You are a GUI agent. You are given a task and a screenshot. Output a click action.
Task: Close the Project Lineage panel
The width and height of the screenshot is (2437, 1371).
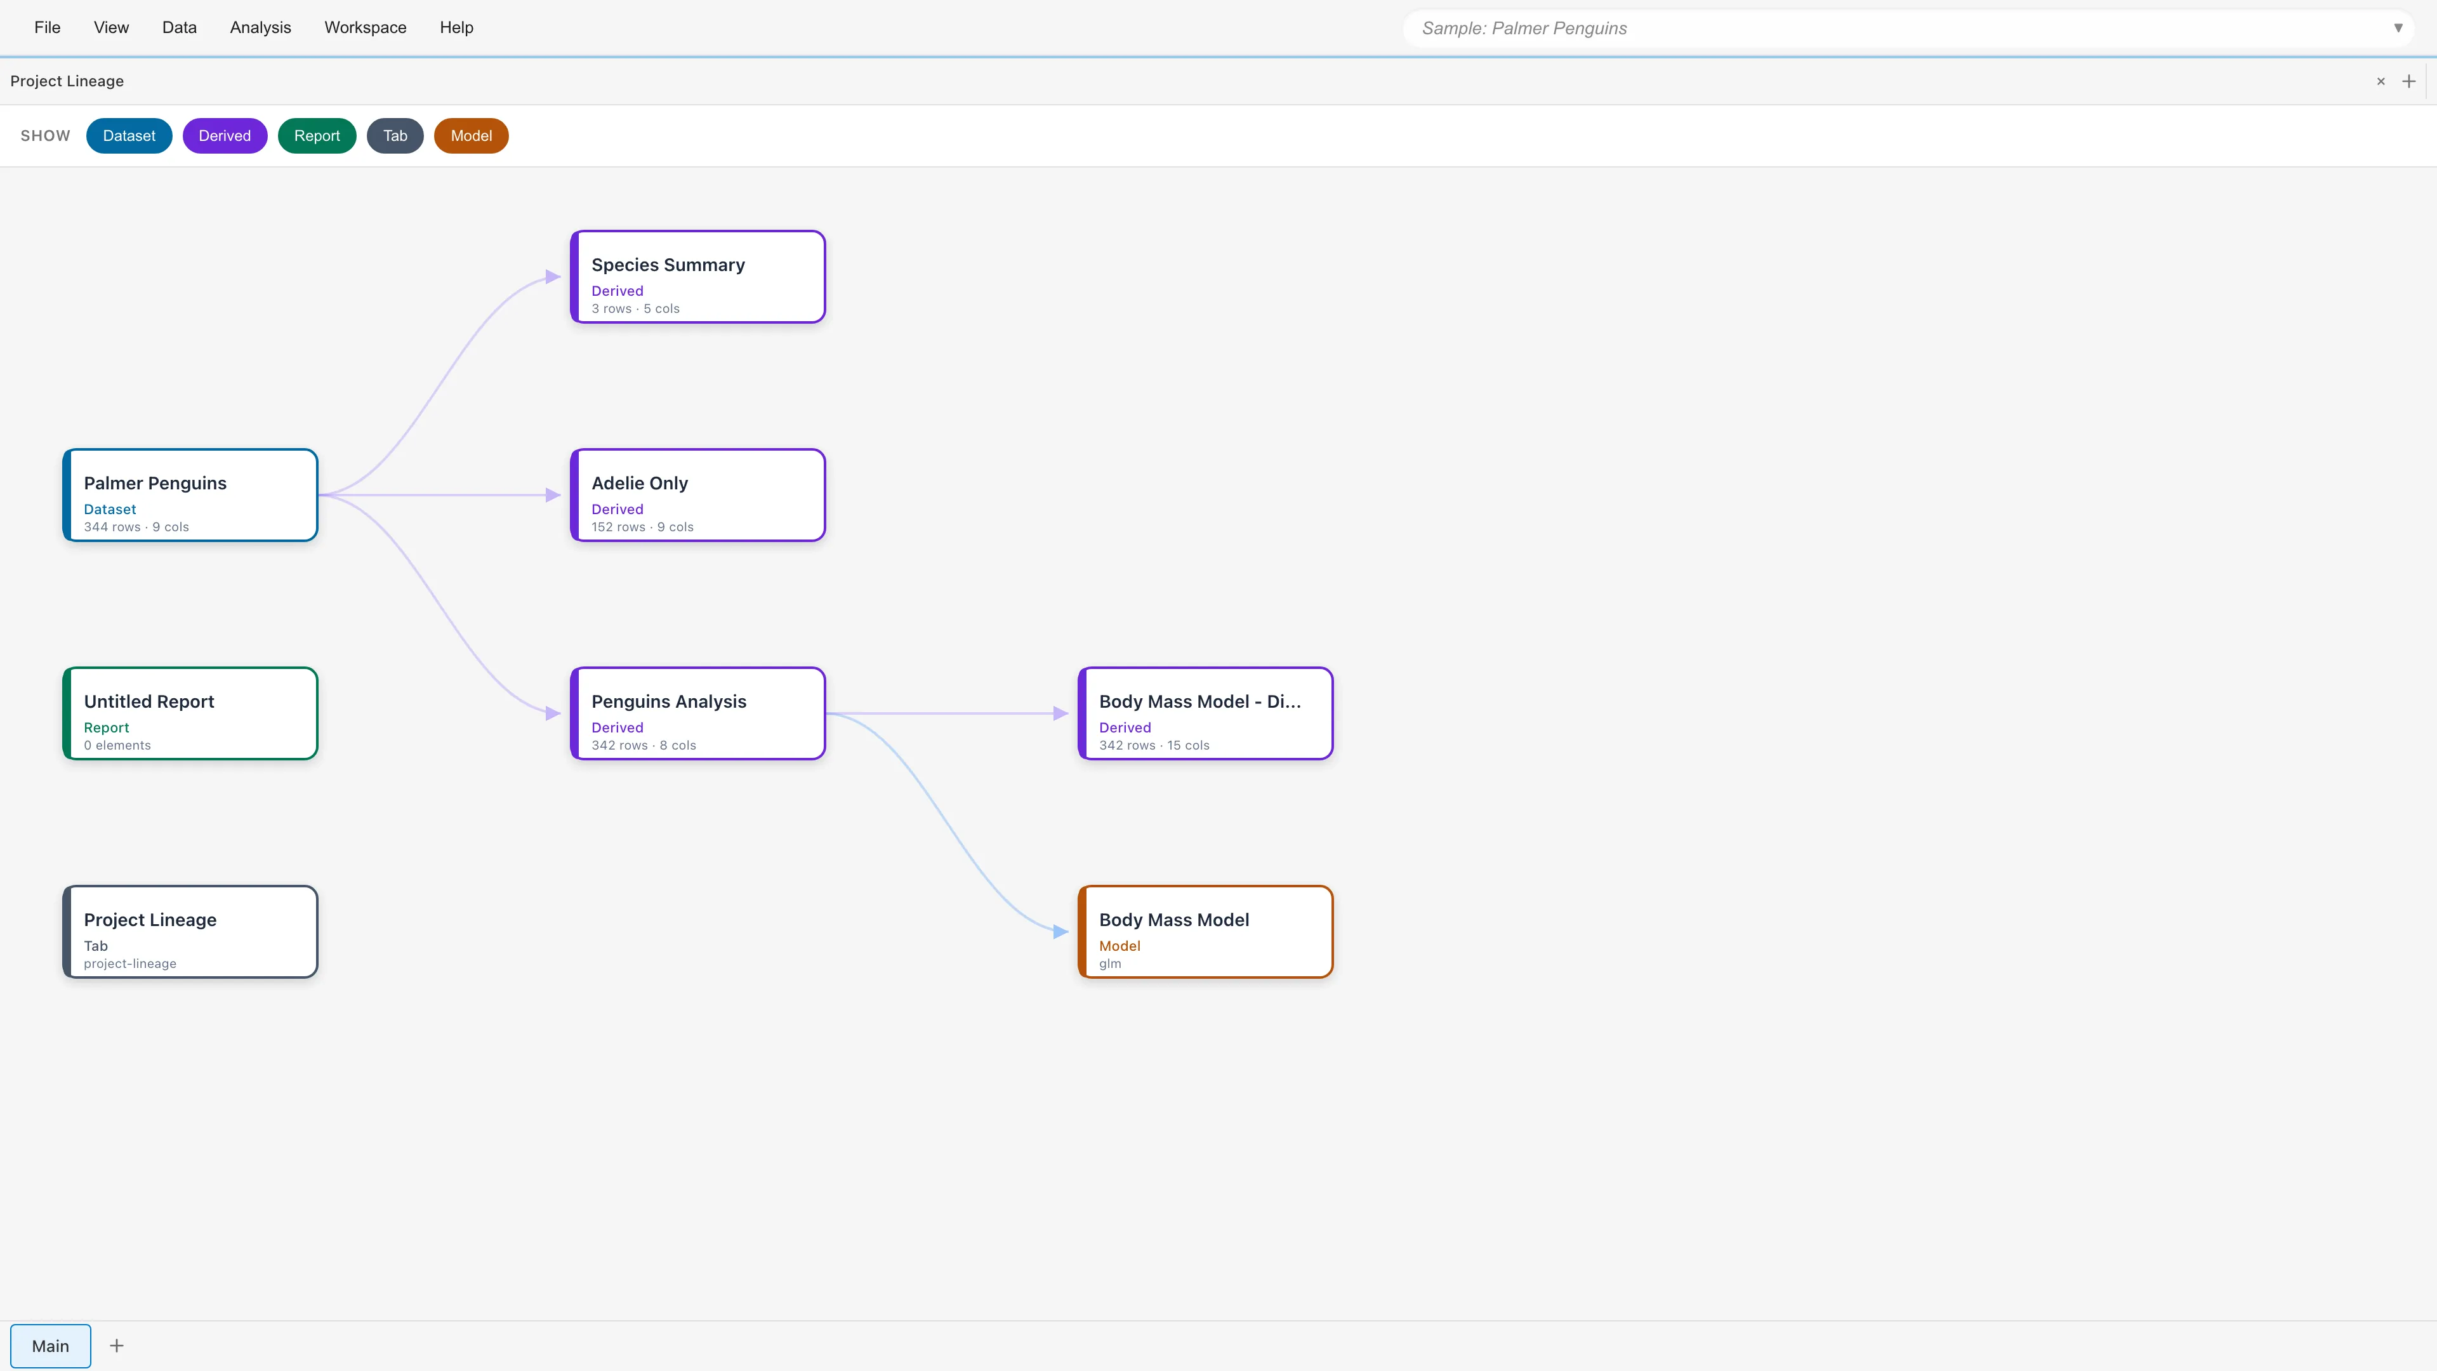click(2381, 81)
